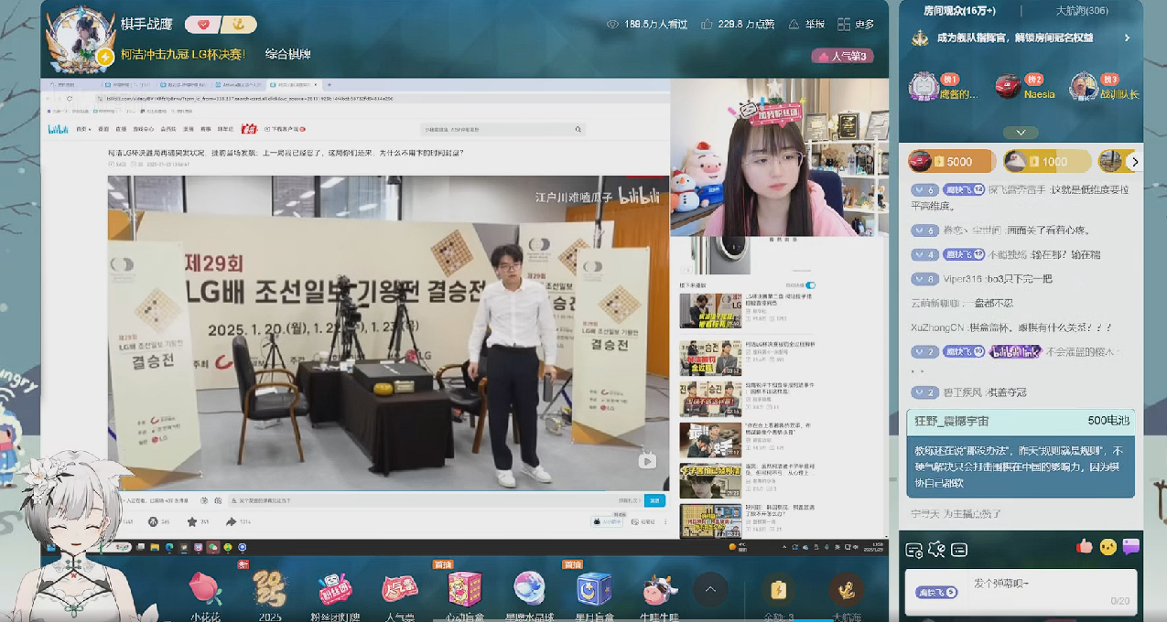Toggle the chat effects bubble icon
1167x622 pixels.
(x=935, y=550)
